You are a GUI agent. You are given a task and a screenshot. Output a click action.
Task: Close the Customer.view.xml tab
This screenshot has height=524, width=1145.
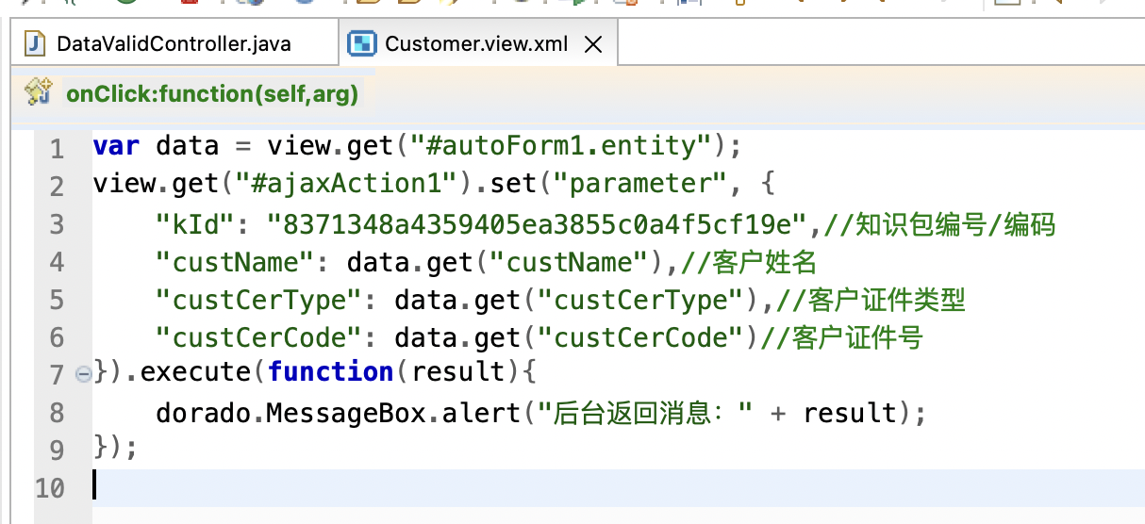click(593, 44)
